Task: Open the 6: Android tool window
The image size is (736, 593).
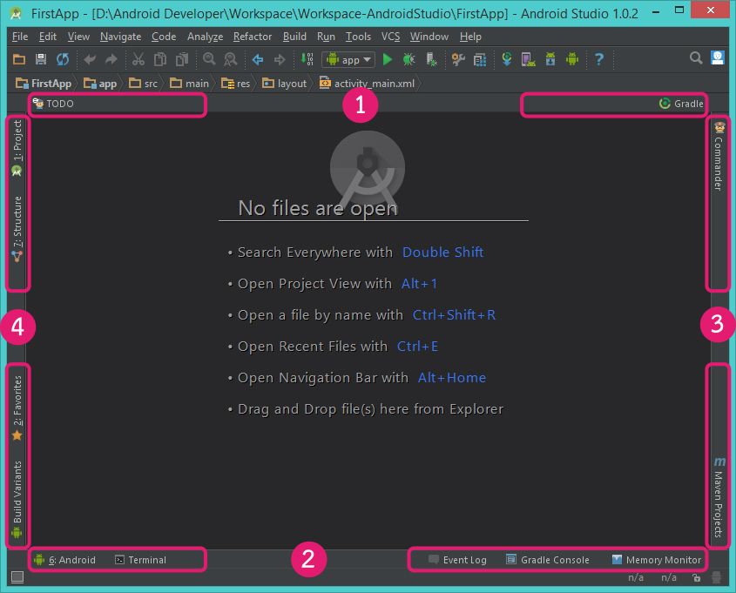Action: (x=64, y=560)
